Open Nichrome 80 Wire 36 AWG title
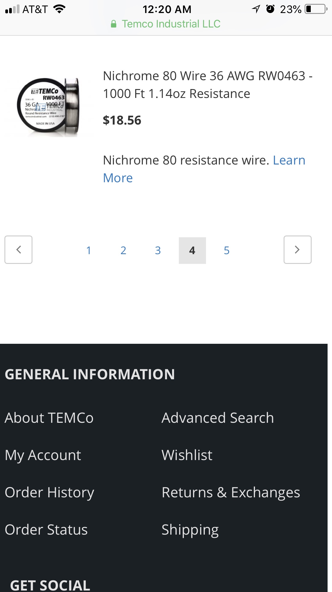Screen dimensions: 332x592 pos(207,85)
